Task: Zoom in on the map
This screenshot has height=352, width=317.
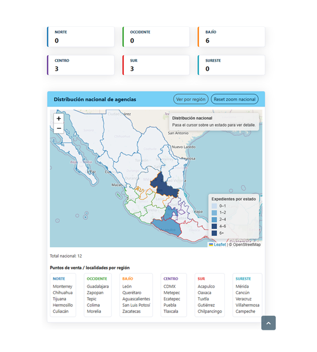Action: point(59,119)
